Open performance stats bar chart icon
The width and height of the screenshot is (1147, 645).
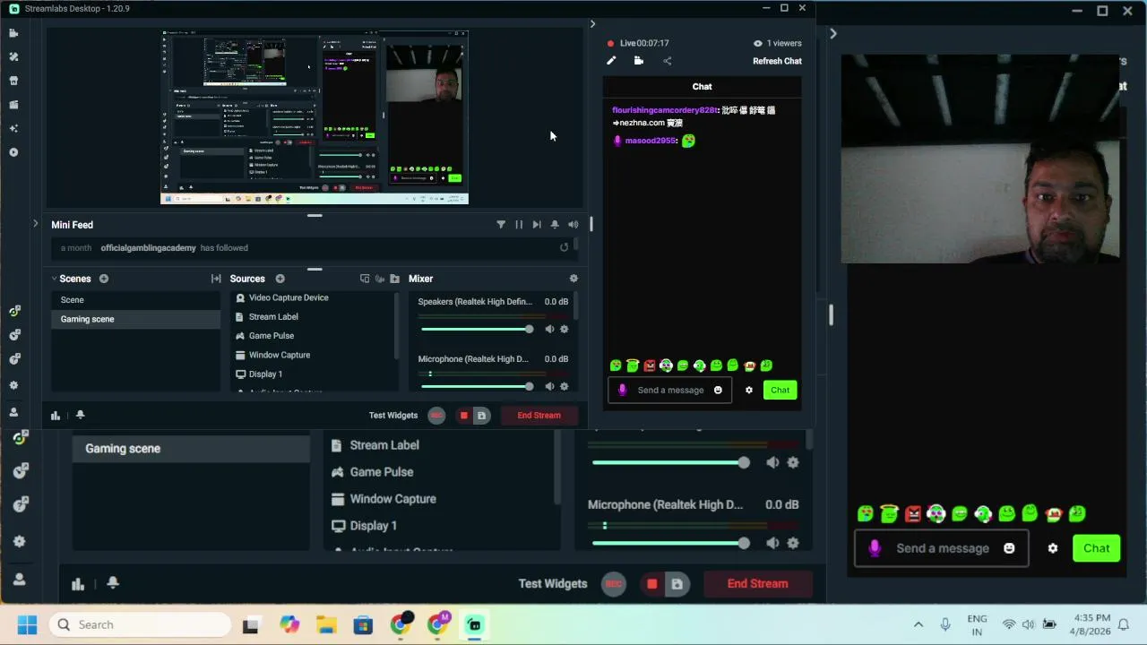56,415
